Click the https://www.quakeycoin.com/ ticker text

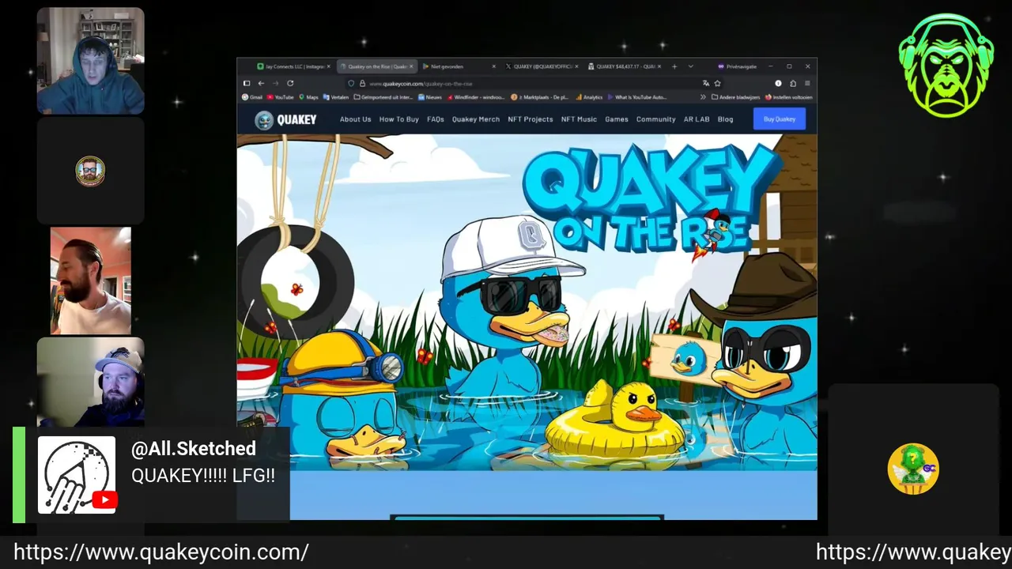click(160, 552)
